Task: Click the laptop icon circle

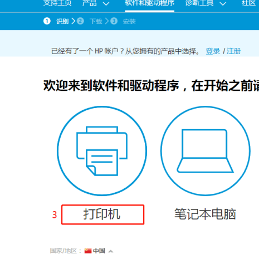Action: coord(206,151)
